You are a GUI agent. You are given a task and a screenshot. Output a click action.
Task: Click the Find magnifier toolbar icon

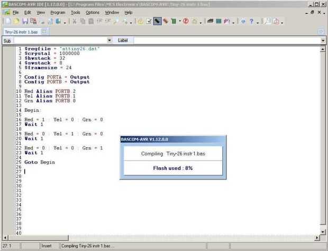(116, 21)
